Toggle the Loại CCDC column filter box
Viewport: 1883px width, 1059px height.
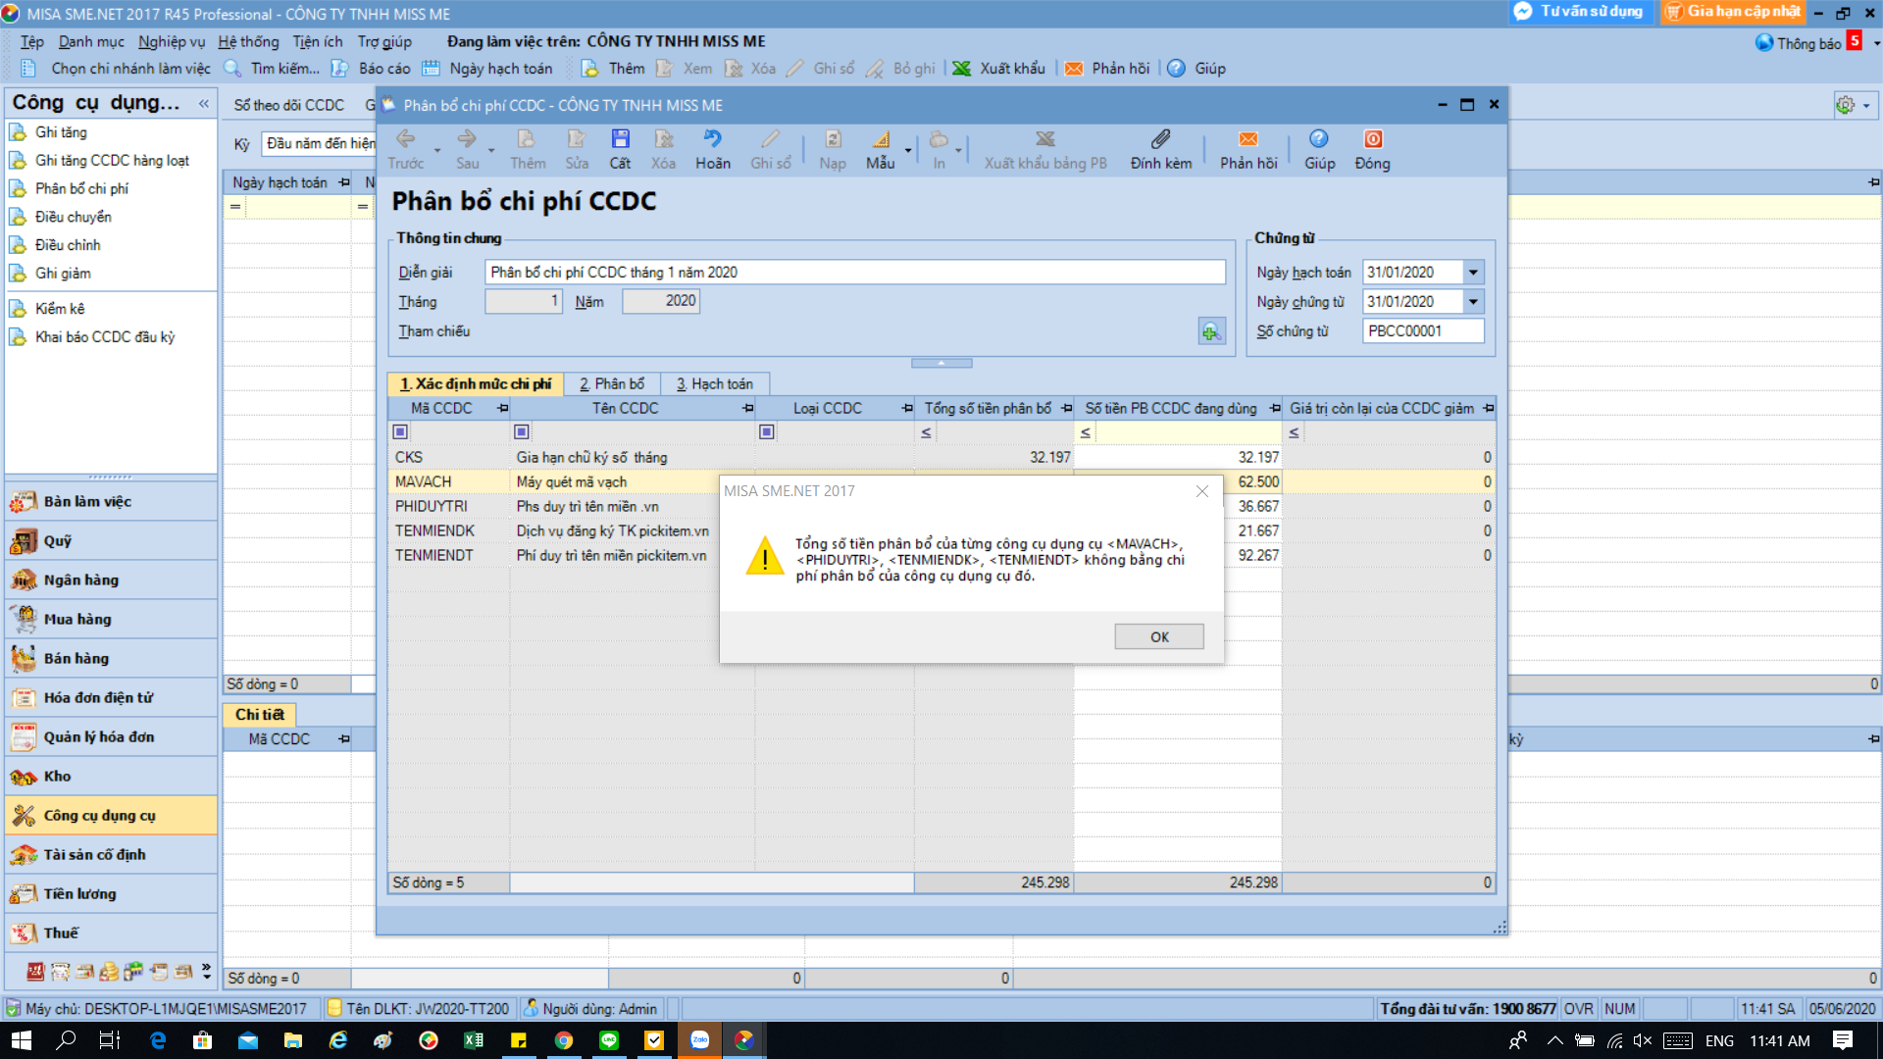coord(767,431)
